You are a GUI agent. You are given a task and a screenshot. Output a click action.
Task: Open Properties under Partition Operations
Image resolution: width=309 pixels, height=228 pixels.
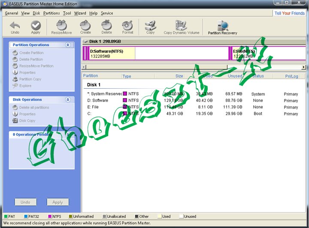pyautogui.click(x=24, y=72)
